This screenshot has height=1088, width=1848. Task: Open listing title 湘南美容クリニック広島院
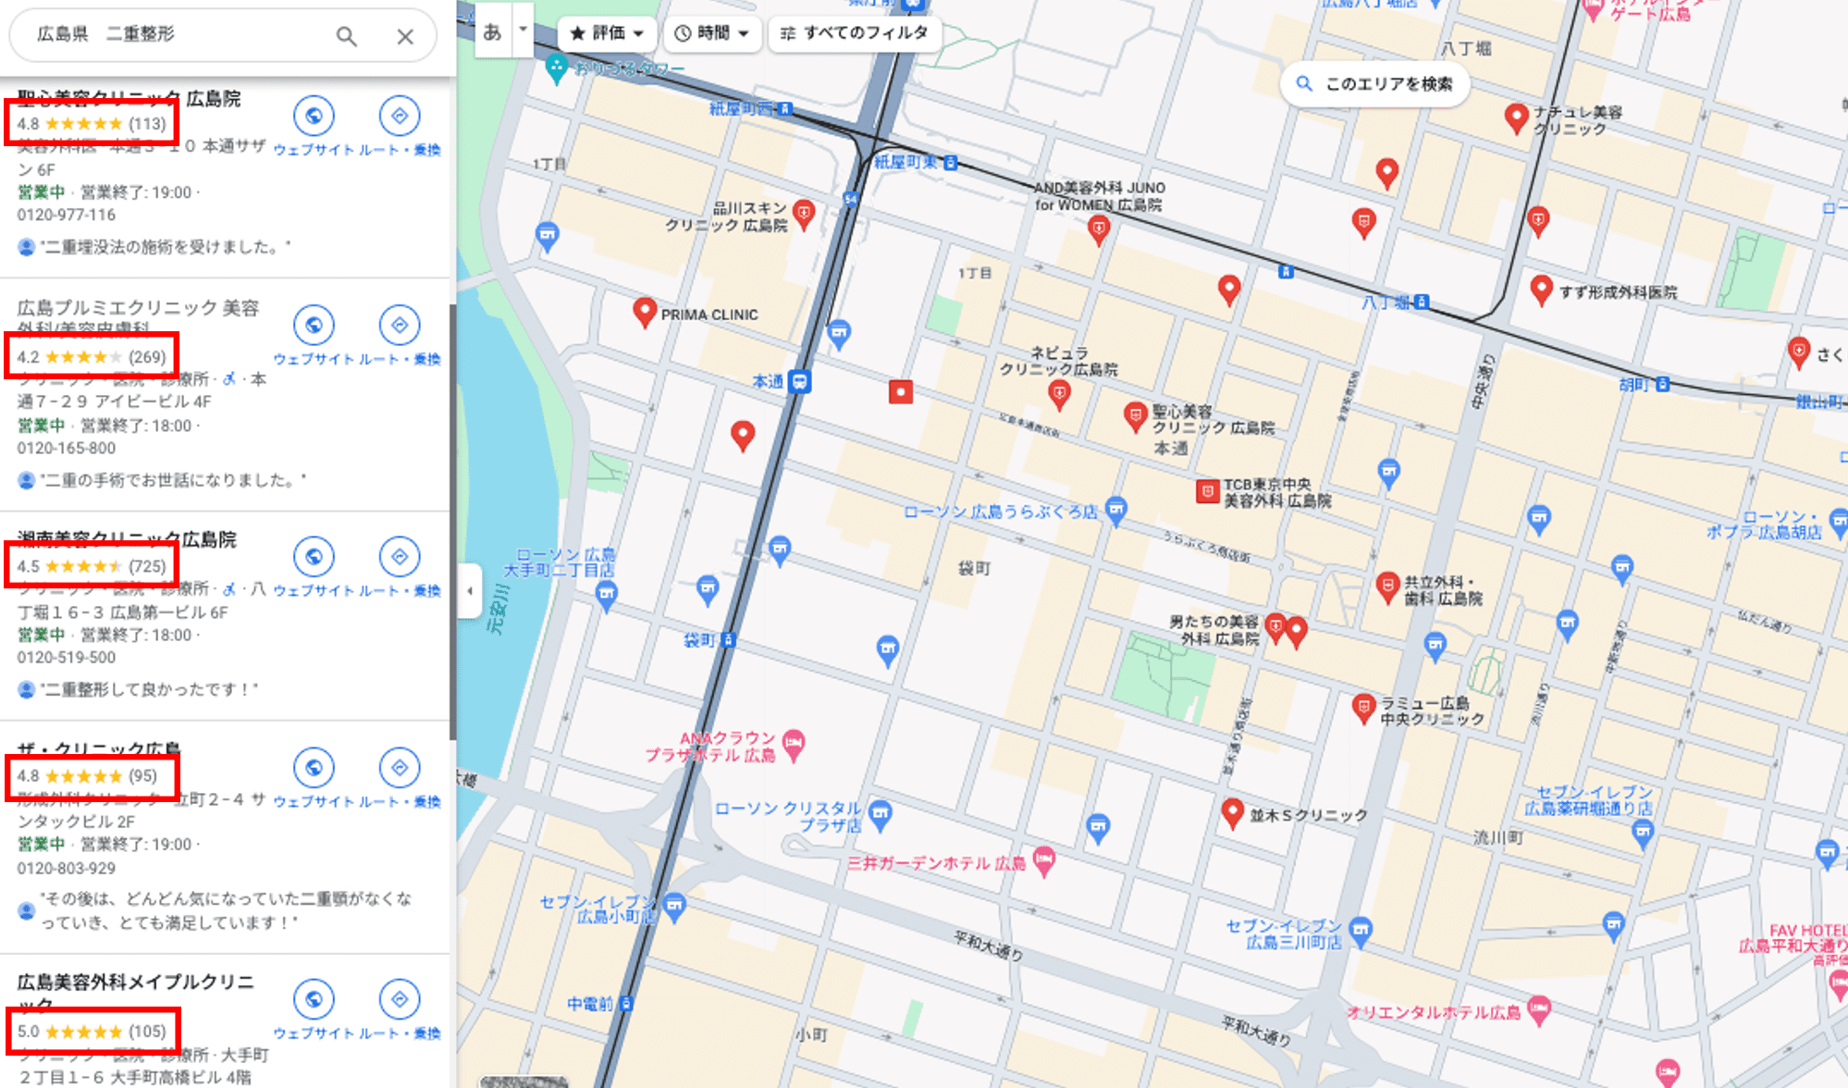pyautogui.click(x=127, y=539)
